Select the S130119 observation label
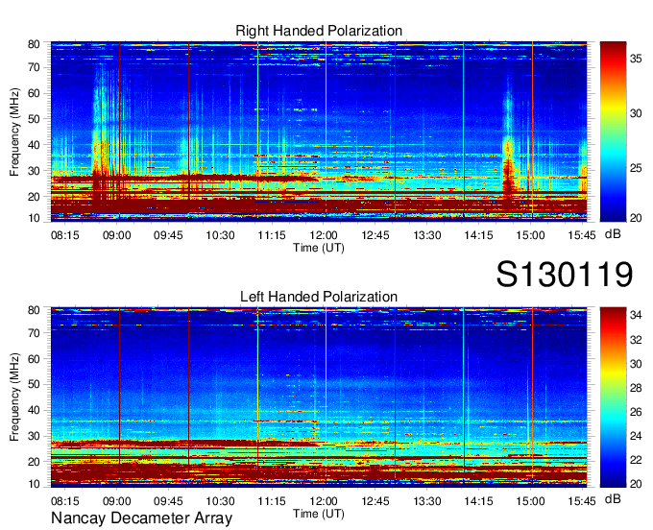This screenshot has height=530, width=653. 565,274
